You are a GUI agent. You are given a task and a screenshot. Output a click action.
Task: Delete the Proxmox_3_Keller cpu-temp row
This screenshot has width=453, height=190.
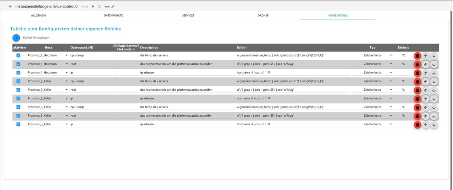[x=418, y=108]
